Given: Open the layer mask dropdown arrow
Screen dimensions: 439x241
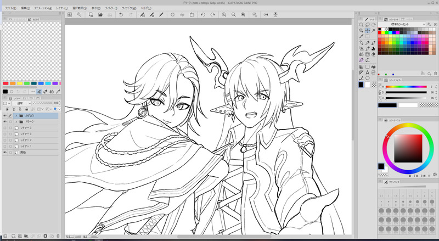Looking at the screenshot, I should [x=43, y=109].
